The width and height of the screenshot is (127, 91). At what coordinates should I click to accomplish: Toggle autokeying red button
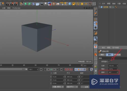(69, 70)
